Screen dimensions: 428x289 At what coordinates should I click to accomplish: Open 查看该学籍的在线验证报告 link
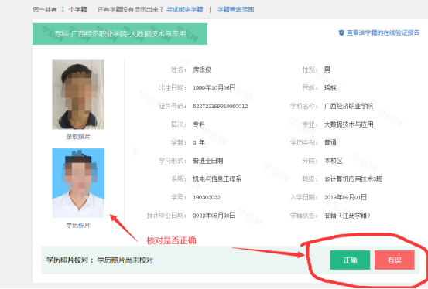[382, 32]
